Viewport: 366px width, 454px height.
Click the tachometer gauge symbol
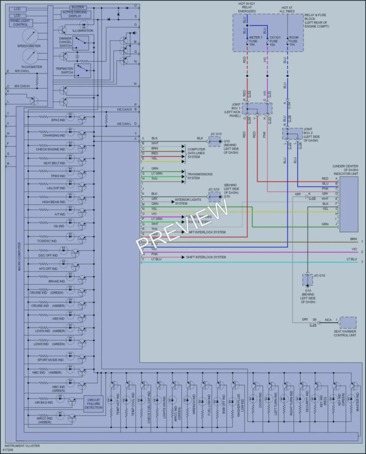tap(30, 56)
